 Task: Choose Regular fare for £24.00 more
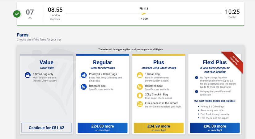[x=102, y=128]
